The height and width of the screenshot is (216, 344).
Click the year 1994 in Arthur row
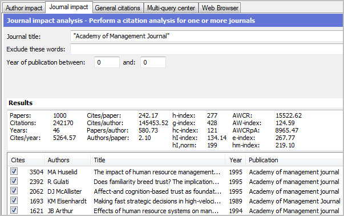(236, 211)
